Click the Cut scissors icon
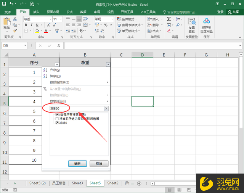 tap(15, 19)
